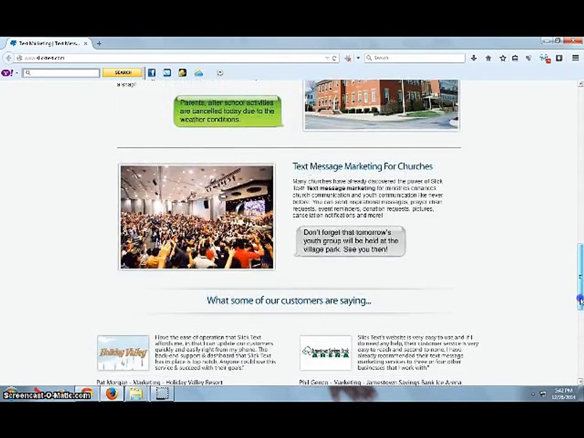
Task: Click the screen recorder taskbar icon
Action: click(x=162, y=394)
